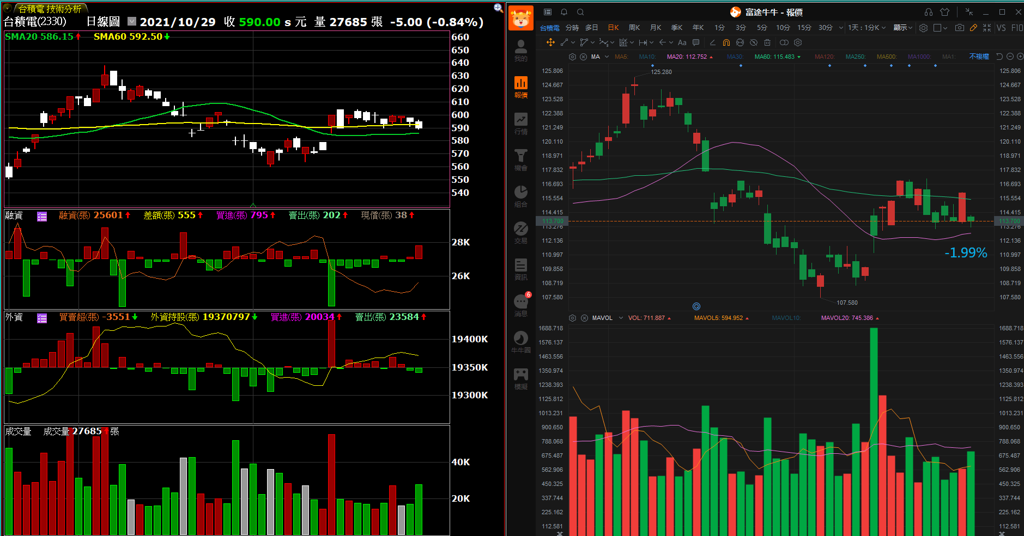This screenshot has width=1024, height=536.
Task: Open the 行情 market sidebar item
Action: coord(521,124)
